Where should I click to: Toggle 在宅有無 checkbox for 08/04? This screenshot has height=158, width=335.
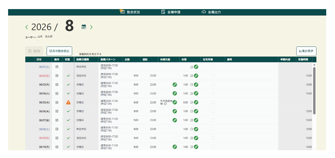coord(213,93)
